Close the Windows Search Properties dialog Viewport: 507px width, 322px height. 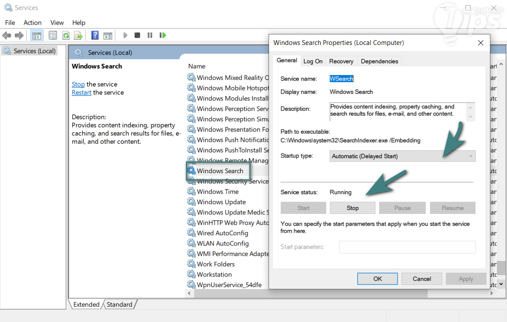tap(481, 43)
